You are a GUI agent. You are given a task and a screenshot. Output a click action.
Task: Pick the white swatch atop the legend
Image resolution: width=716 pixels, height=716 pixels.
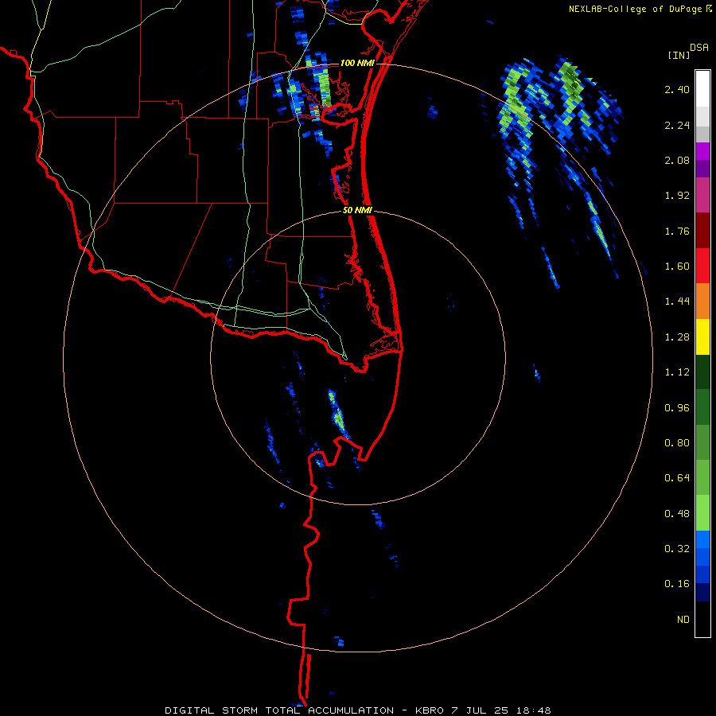[702, 88]
